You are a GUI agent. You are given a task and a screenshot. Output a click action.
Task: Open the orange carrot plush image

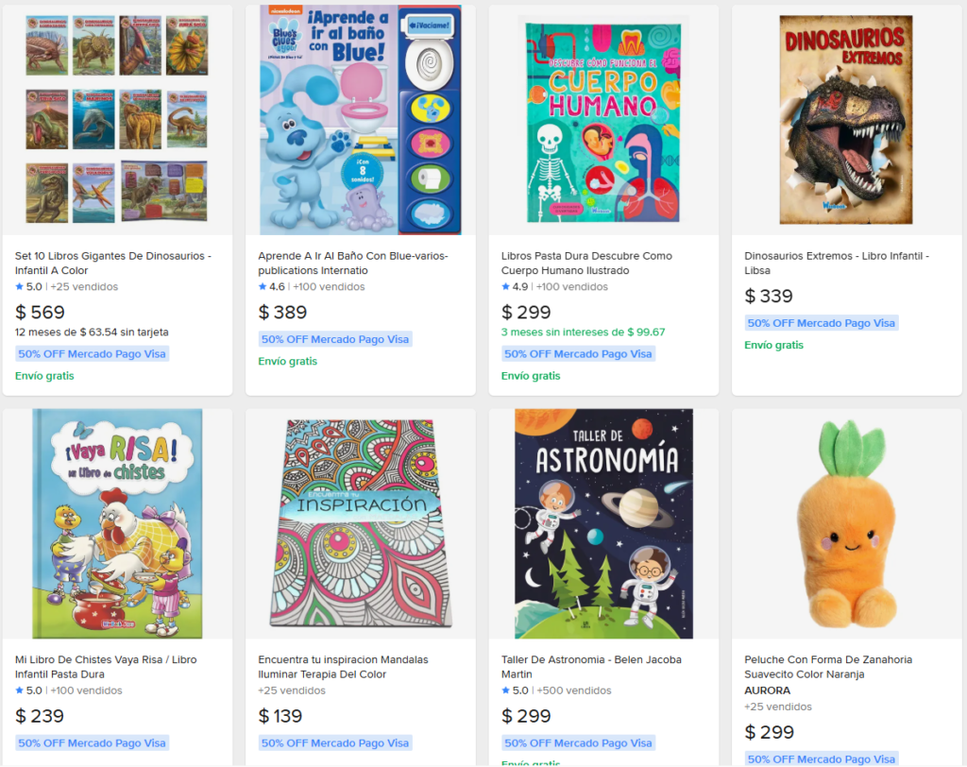coord(846,523)
